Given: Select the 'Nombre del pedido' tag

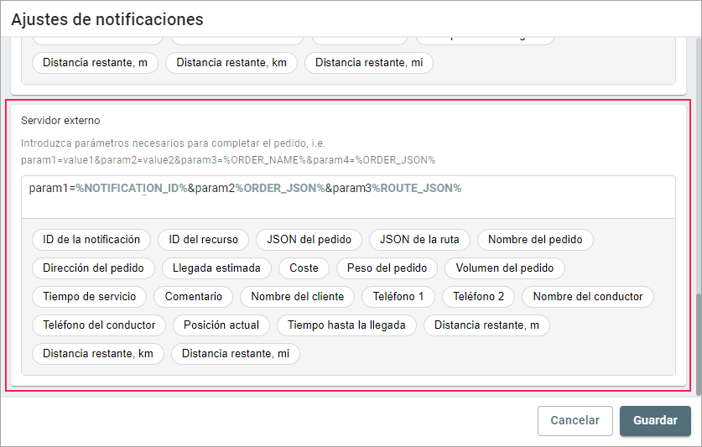Looking at the screenshot, I should tap(535, 240).
